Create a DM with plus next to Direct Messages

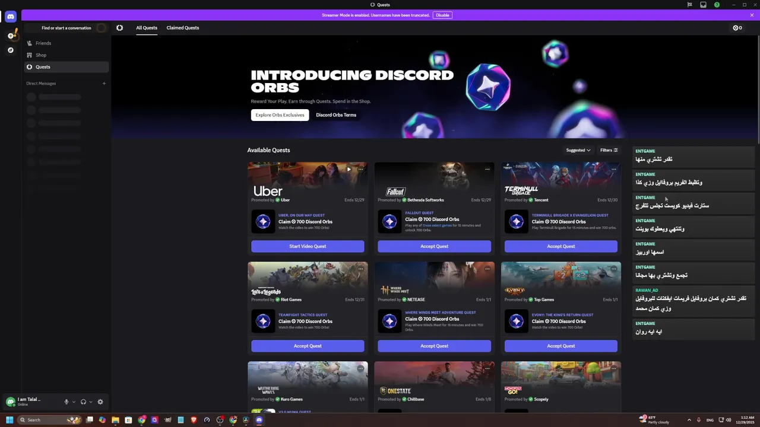click(x=104, y=84)
